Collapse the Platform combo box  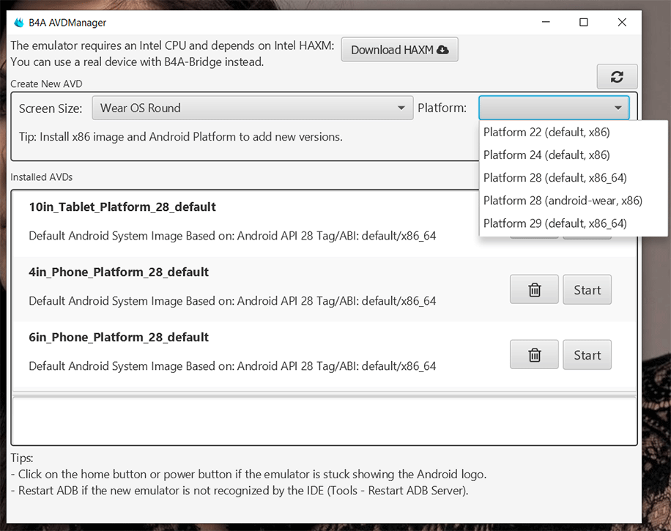coord(554,108)
